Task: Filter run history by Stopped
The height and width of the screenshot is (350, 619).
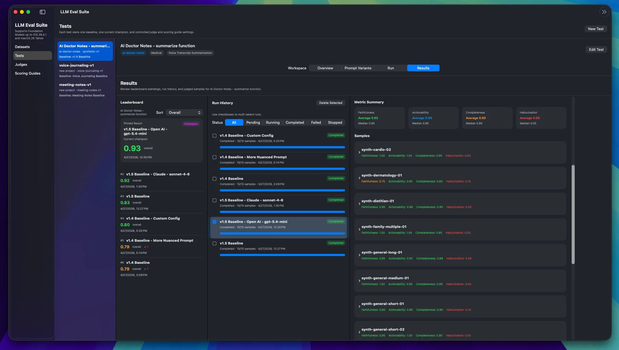Action: (335, 122)
